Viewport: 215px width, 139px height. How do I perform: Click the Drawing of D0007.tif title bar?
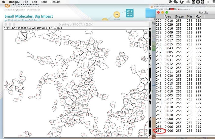(76, 24)
